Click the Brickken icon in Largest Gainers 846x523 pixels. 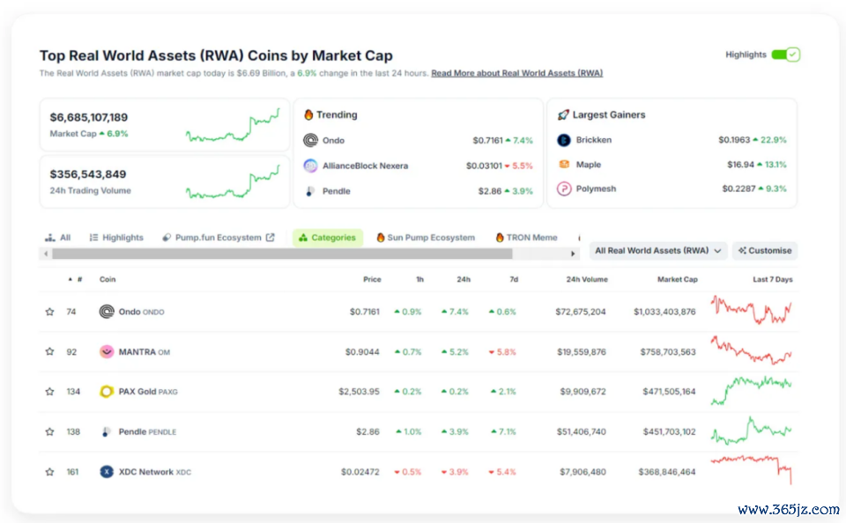(564, 140)
